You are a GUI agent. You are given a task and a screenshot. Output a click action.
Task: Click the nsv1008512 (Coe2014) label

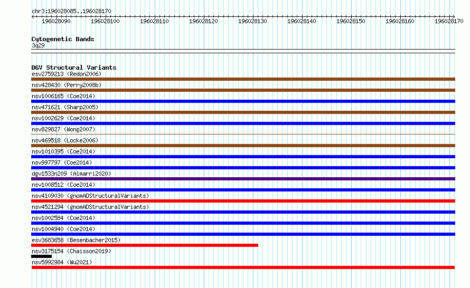pos(63,185)
